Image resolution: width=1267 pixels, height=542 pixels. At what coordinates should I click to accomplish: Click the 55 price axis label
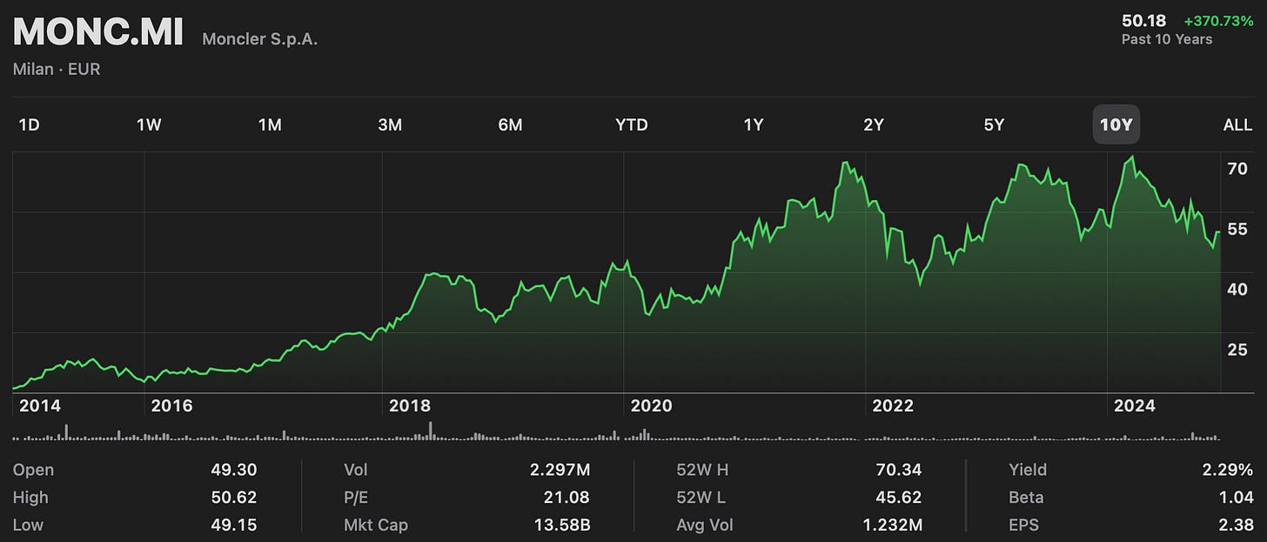[x=1237, y=229]
